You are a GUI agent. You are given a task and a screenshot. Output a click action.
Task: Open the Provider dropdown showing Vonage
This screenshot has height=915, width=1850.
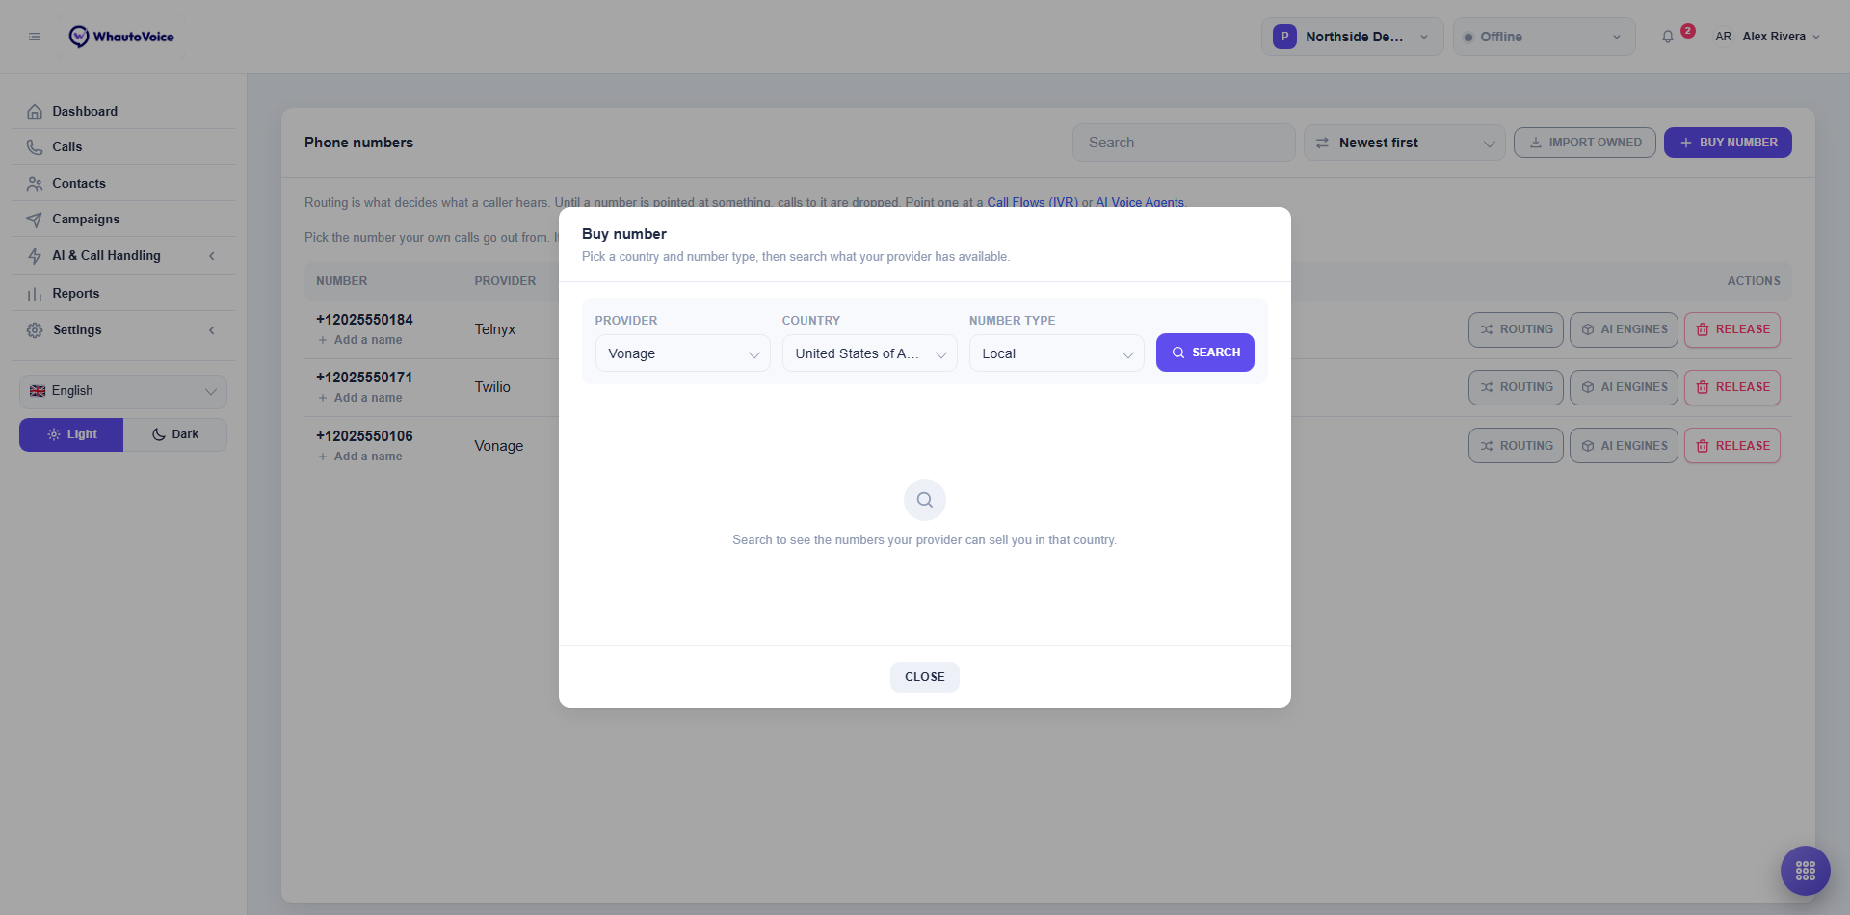(683, 353)
